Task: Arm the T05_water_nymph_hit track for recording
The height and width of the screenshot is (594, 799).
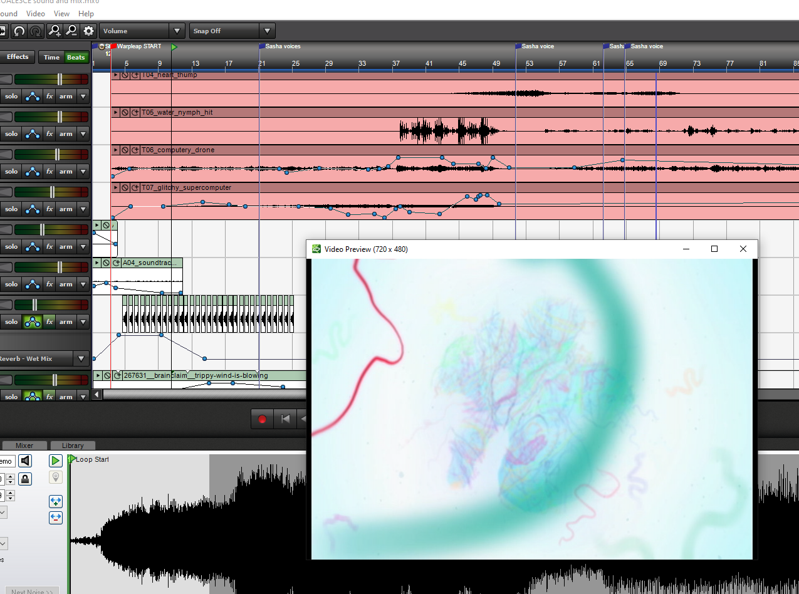Action: pos(66,134)
